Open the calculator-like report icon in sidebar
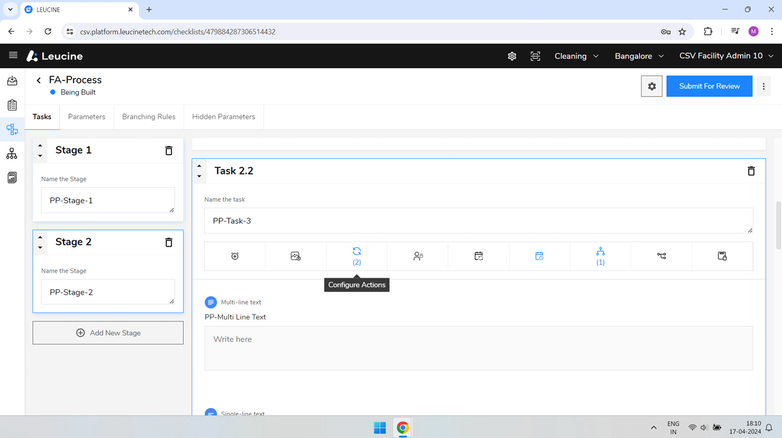This screenshot has height=438, width=782. click(12, 178)
